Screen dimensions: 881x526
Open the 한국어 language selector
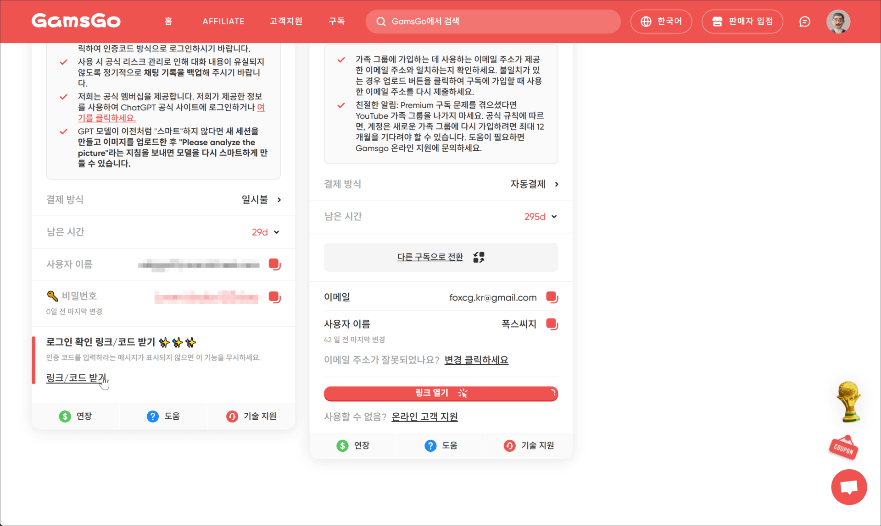[x=661, y=22]
